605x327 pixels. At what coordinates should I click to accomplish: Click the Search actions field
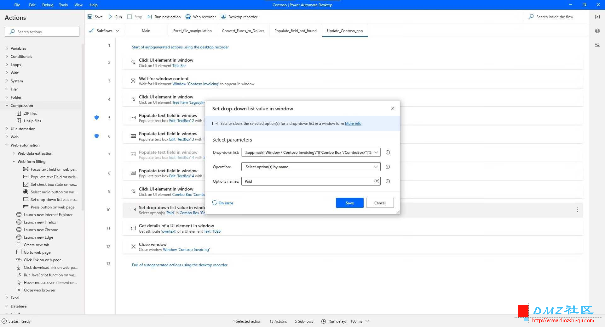coord(42,32)
